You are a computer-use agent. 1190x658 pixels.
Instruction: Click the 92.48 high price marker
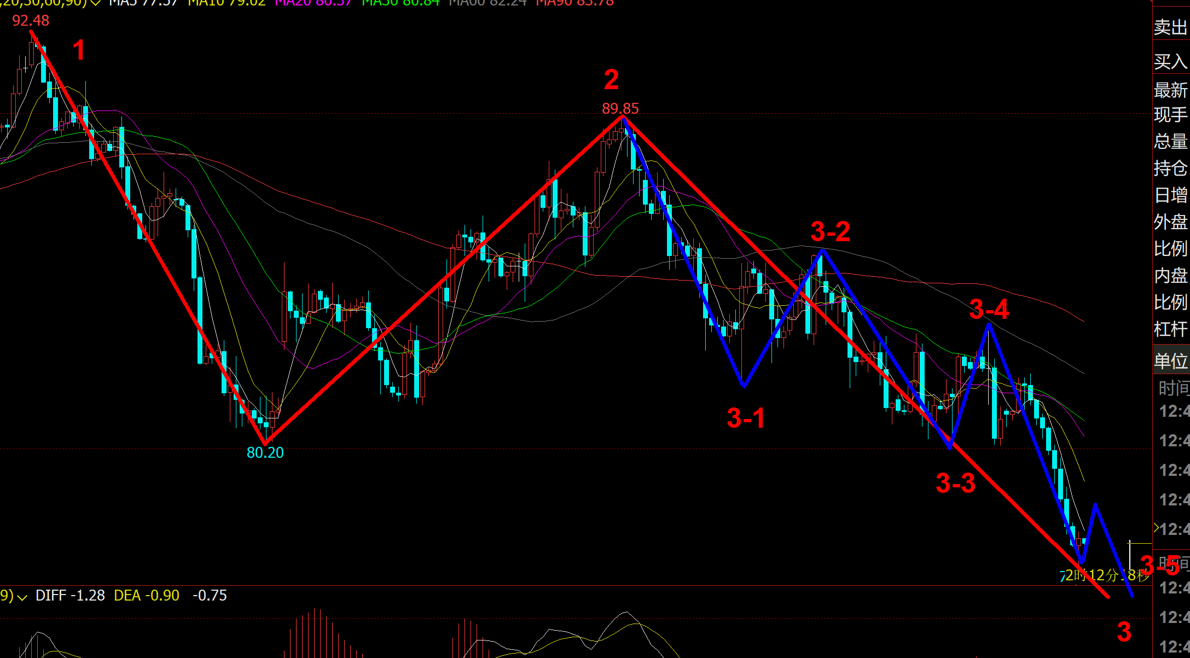click(x=31, y=21)
